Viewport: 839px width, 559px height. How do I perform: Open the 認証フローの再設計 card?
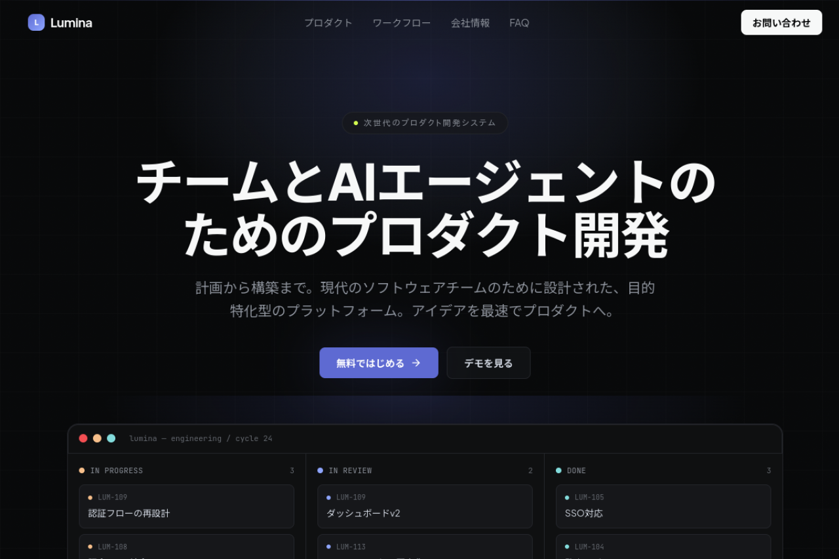pyautogui.click(x=187, y=507)
